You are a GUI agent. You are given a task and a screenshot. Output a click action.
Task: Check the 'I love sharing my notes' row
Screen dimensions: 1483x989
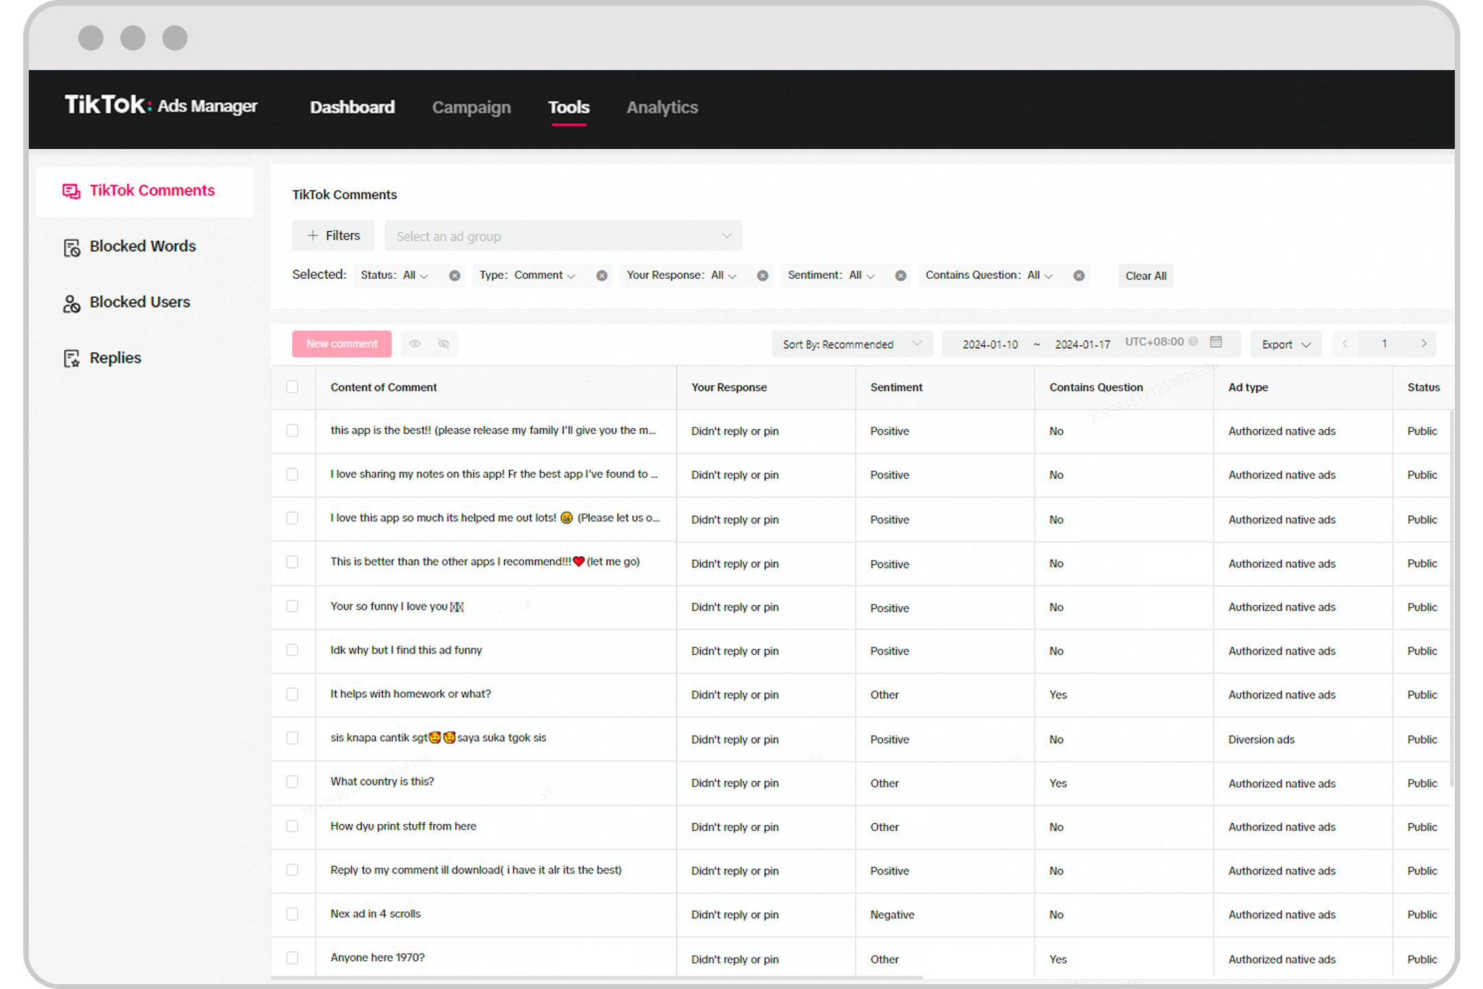[292, 475]
